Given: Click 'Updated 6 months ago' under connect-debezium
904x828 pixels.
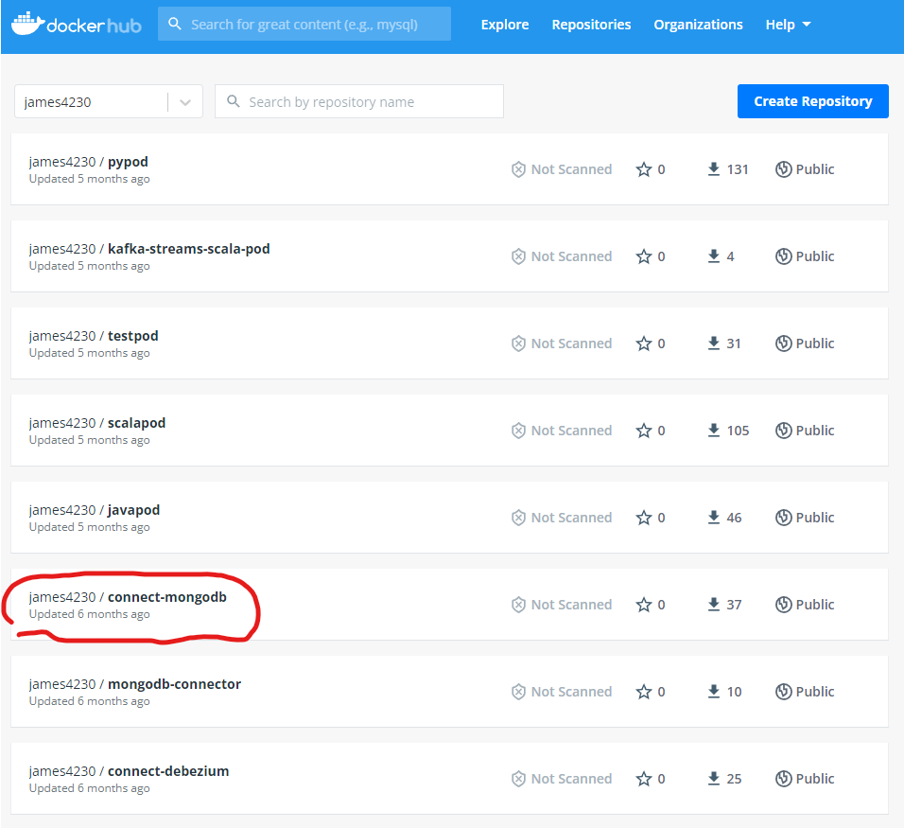Looking at the screenshot, I should point(90,788).
